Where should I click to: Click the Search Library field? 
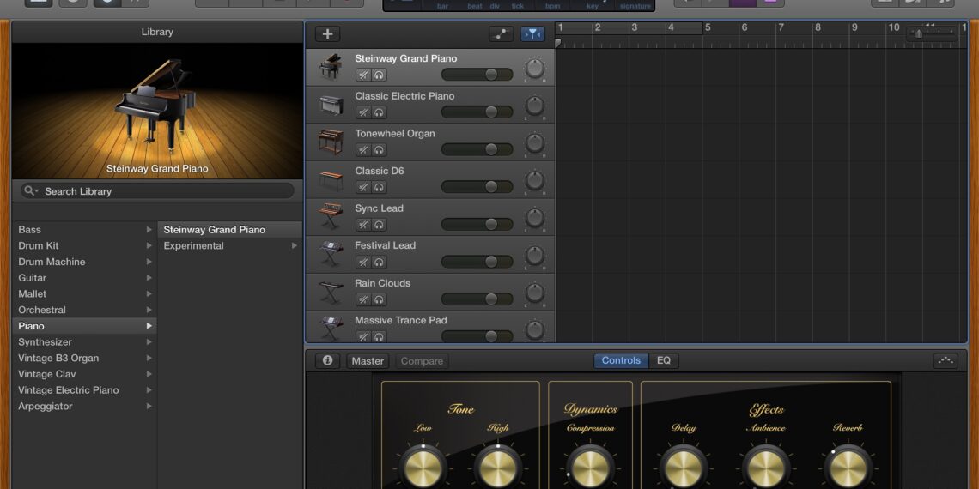coord(157,191)
